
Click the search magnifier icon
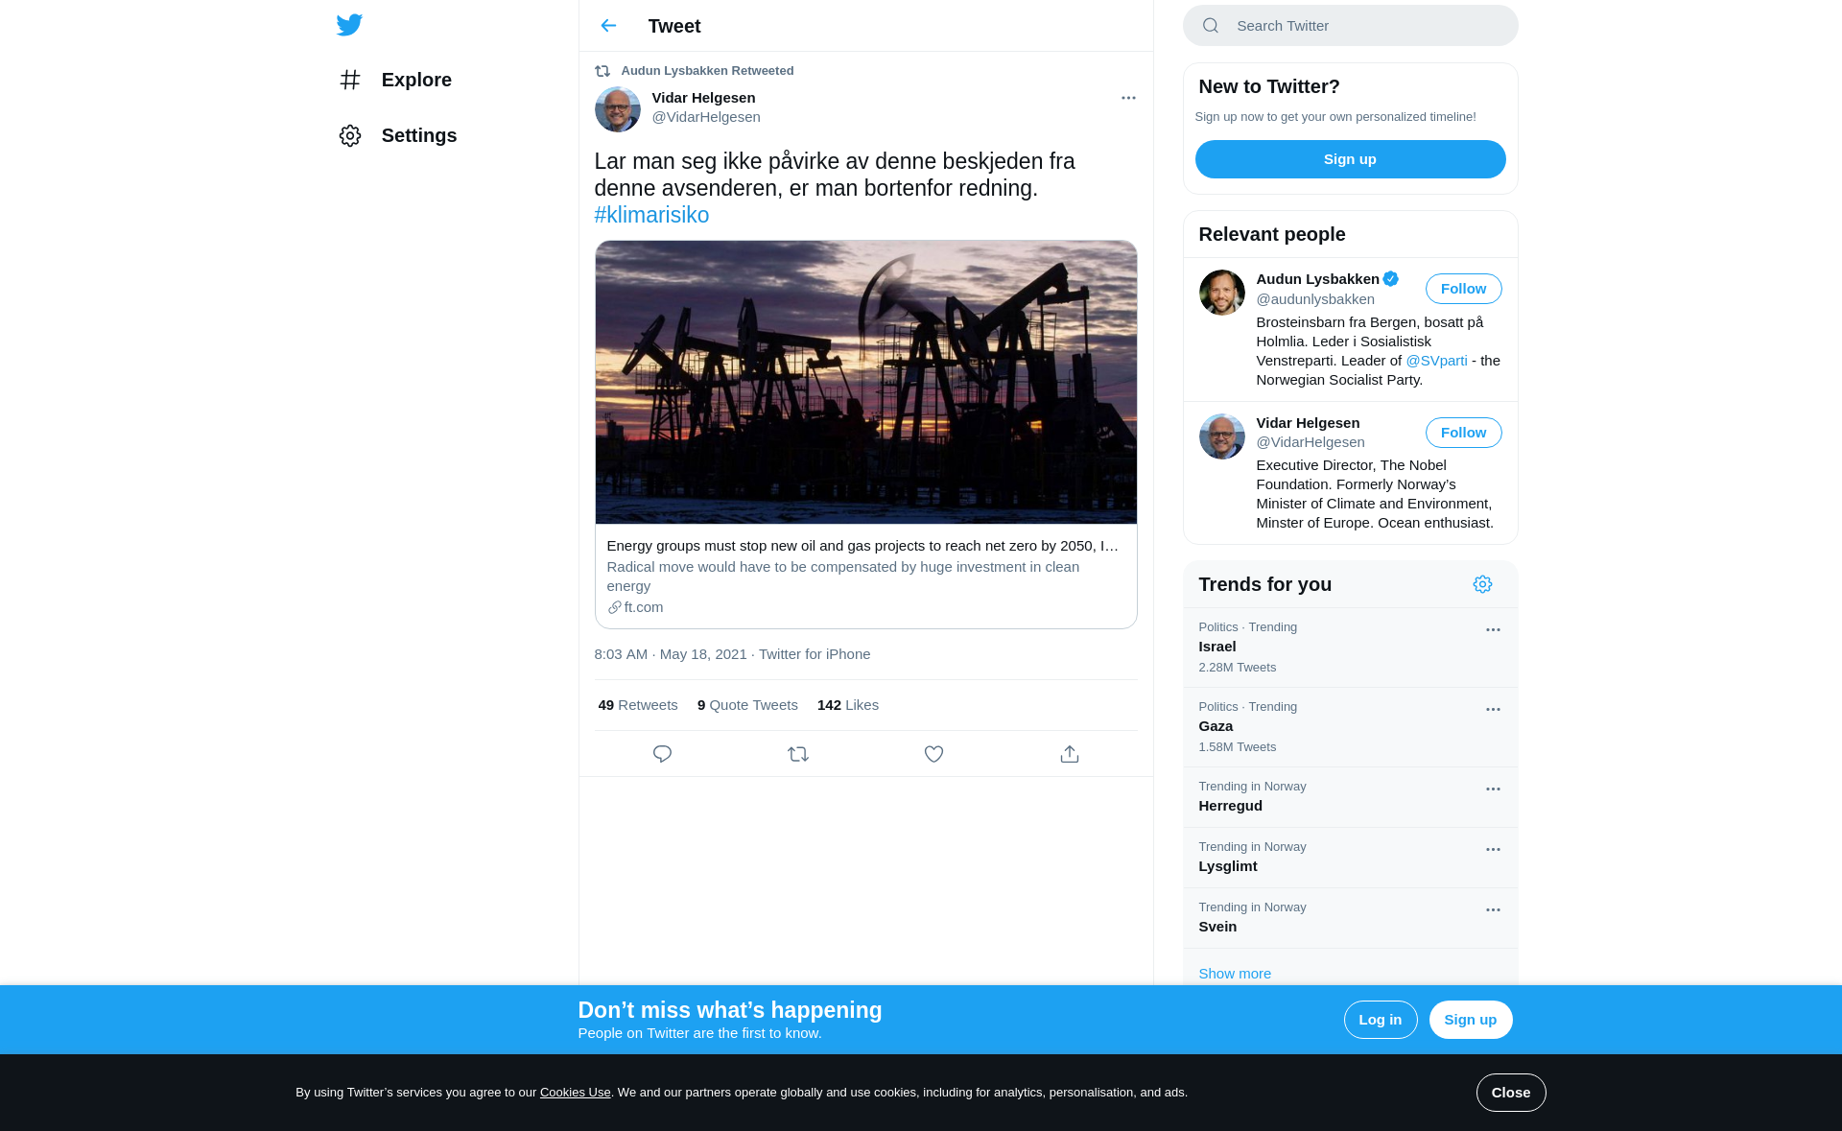point(1211,26)
